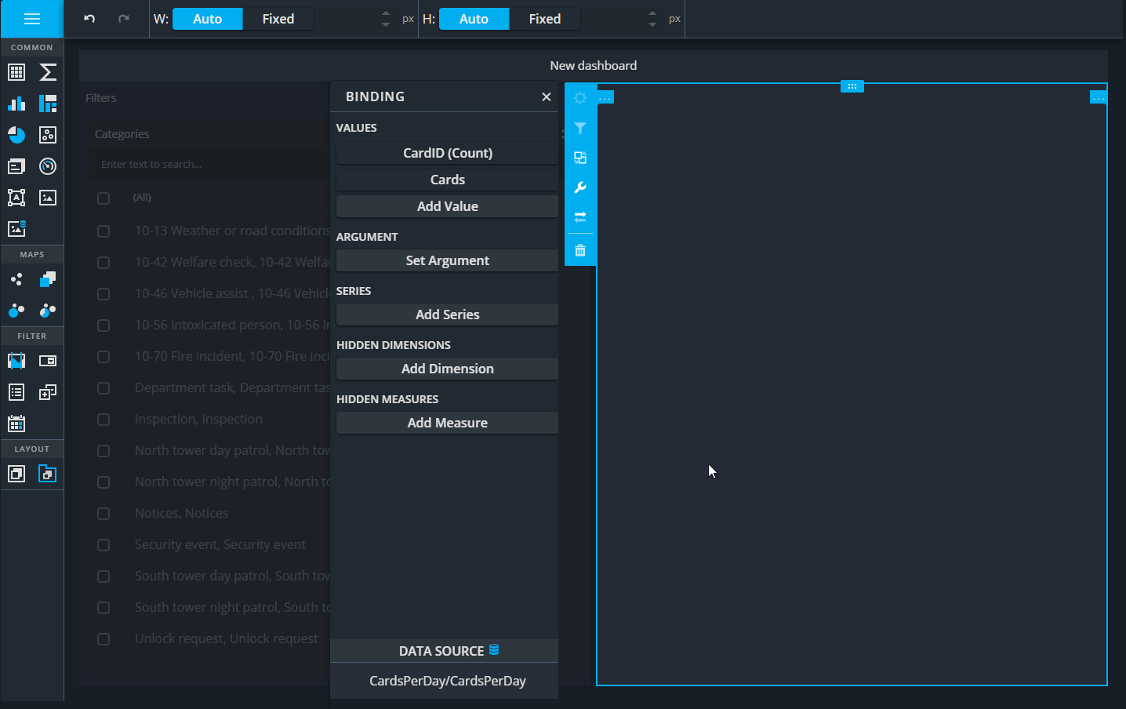Add a Text Box item from the toolbox
The image size is (1126, 709).
click(16, 198)
